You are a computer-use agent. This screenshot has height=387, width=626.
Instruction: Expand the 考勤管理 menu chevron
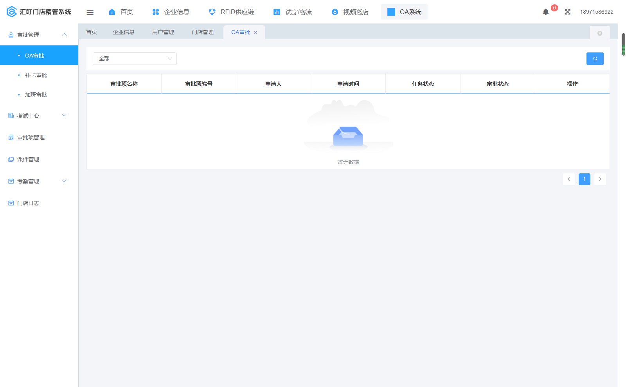(64, 181)
